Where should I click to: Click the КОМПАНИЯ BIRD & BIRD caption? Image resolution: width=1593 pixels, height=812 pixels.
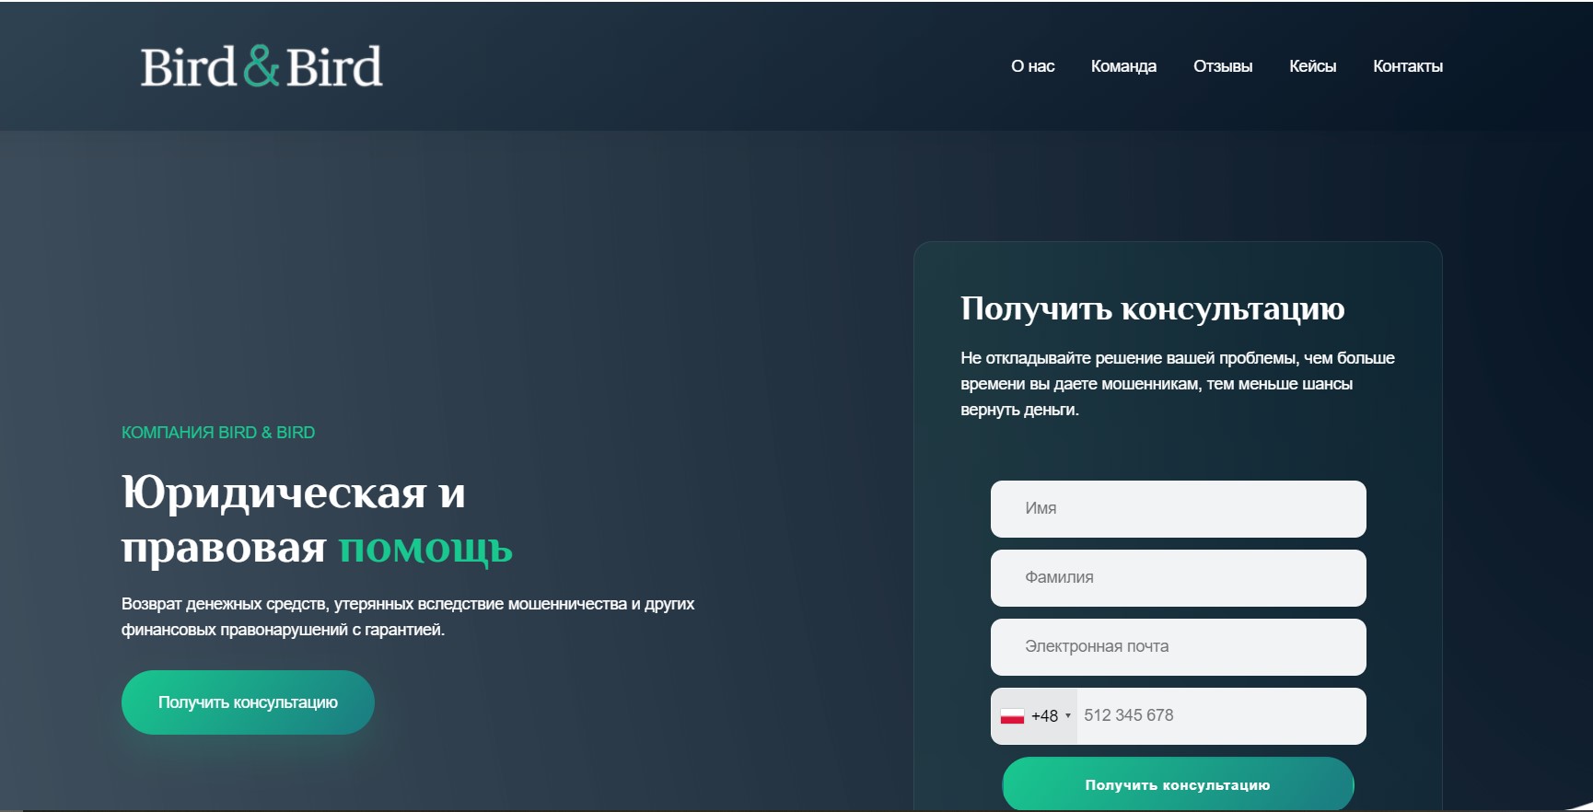click(218, 433)
